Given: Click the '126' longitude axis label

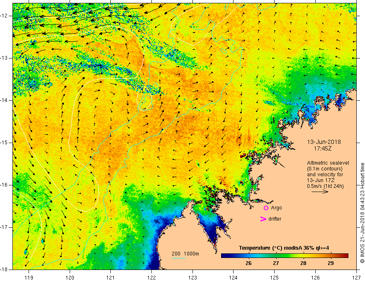Looking at the screenshot, I should [315, 277].
